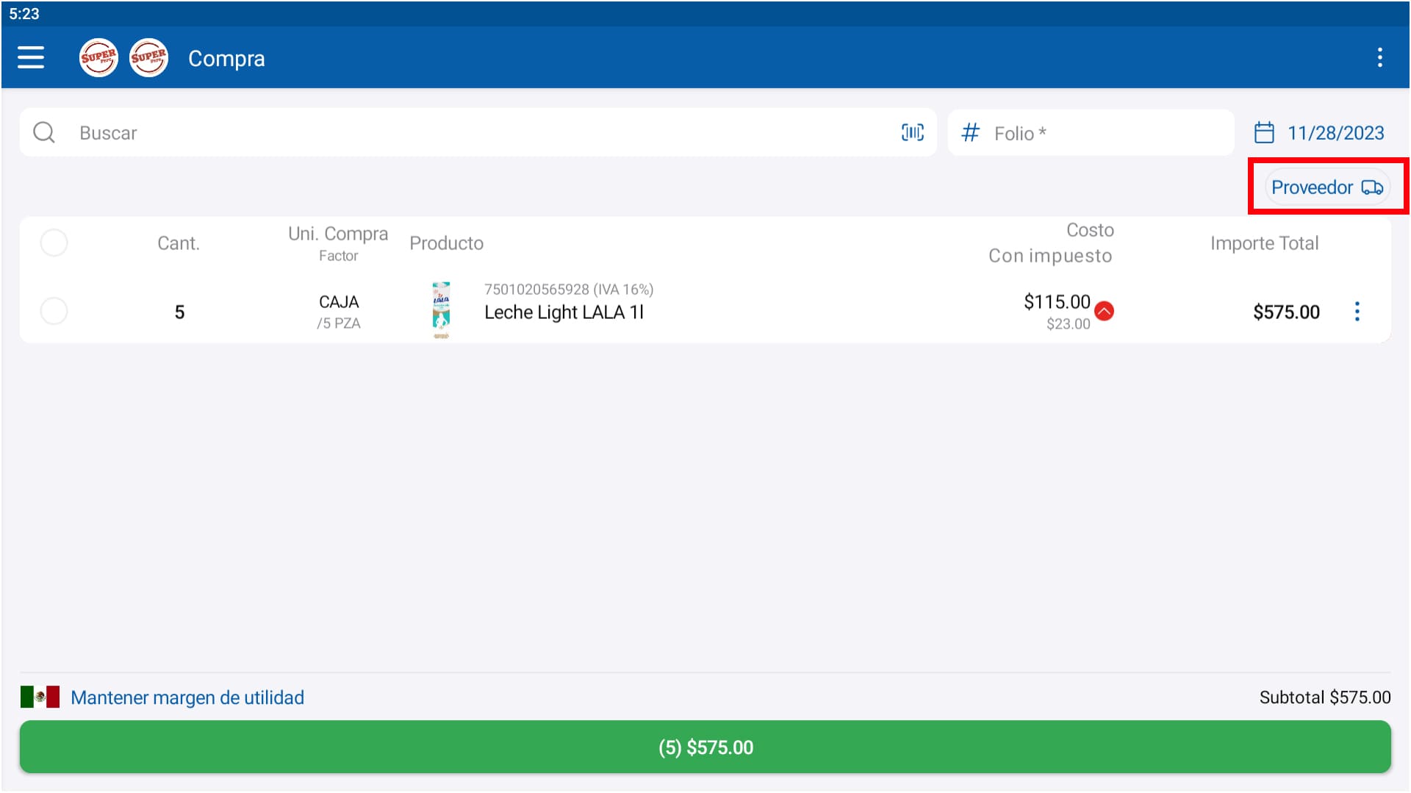Open the 11/28/2023 date picker

click(1320, 133)
